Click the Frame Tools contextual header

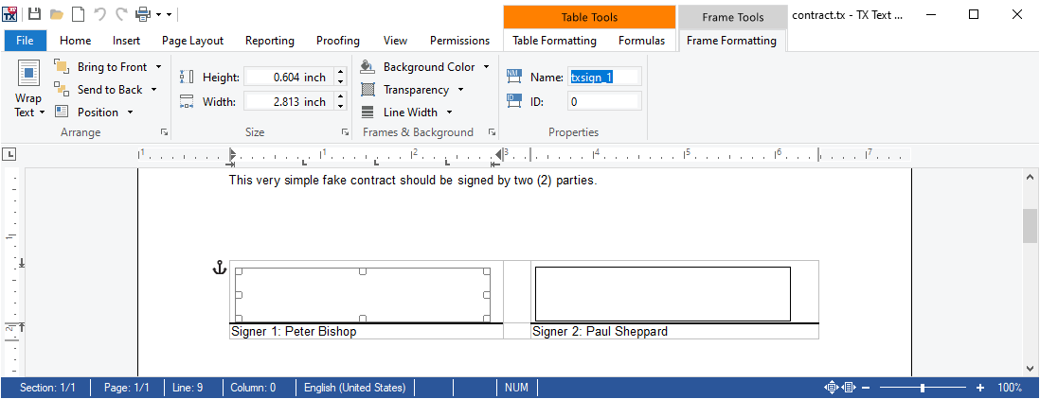733,17
